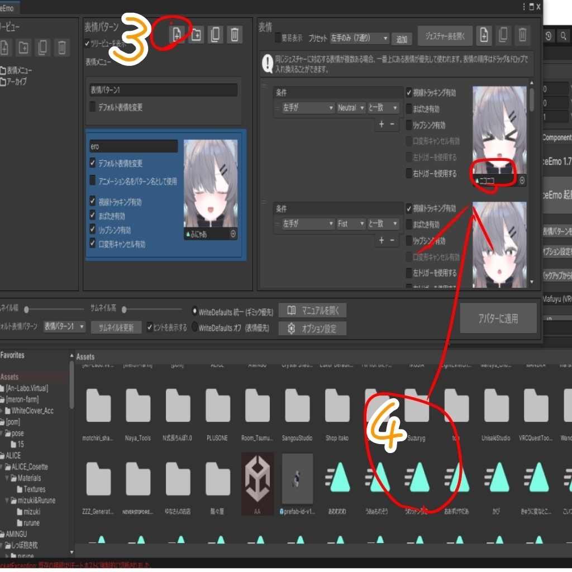This screenshot has height=572, width=572.
Task: Open the 左手が dropdown in the first condition
Action: tap(304, 108)
